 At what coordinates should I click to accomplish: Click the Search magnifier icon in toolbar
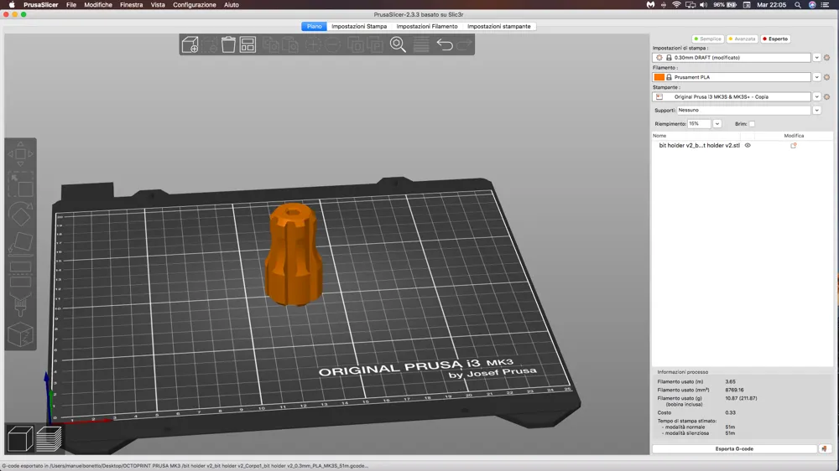(x=398, y=44)
